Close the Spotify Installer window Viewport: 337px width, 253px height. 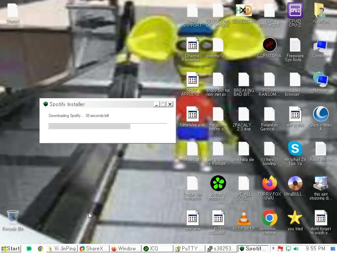click(170, 104)
